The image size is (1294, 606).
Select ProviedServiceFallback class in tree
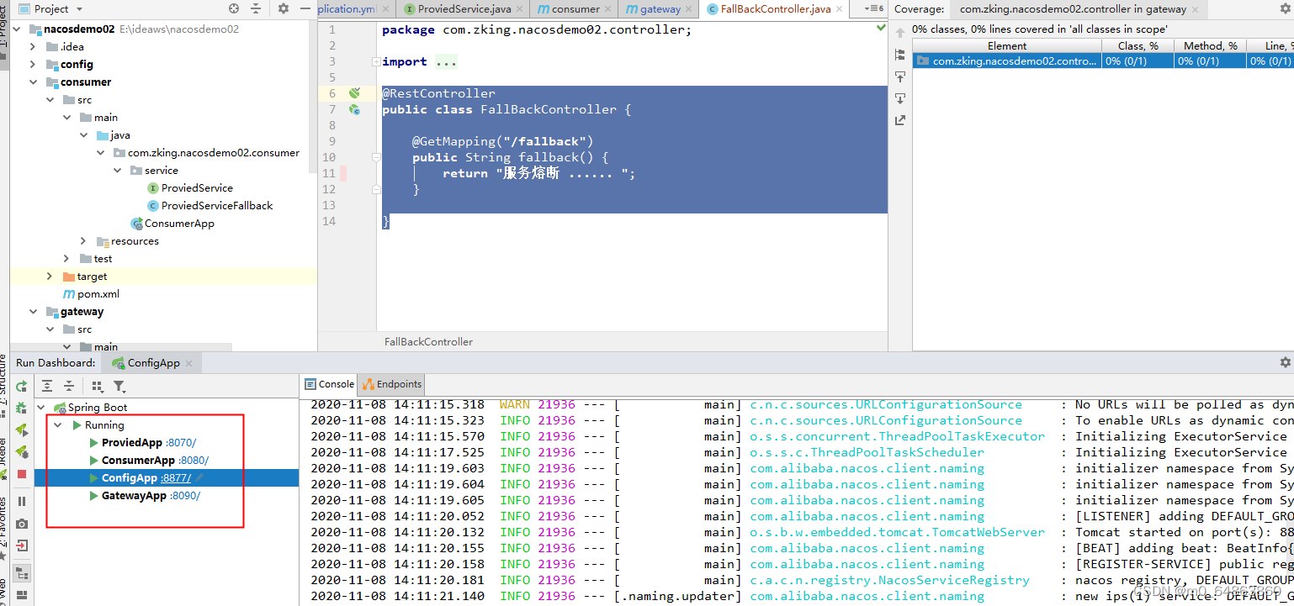coord(217,206)
